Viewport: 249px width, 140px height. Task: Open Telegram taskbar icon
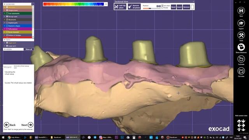click(x=95, y=137)
